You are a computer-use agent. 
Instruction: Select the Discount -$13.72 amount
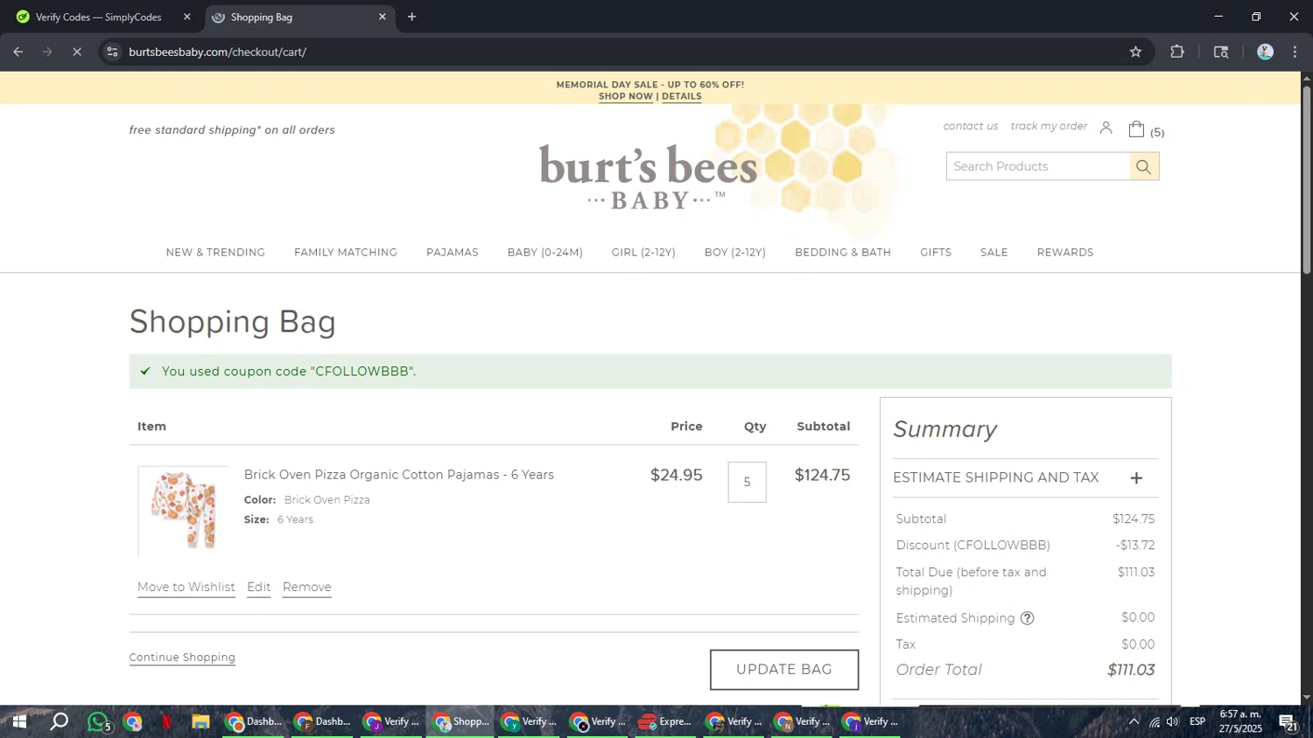click(x=1135, y=546)
